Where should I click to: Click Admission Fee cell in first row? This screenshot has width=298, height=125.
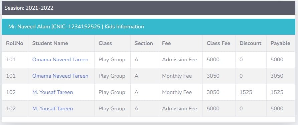pos(180,60)
